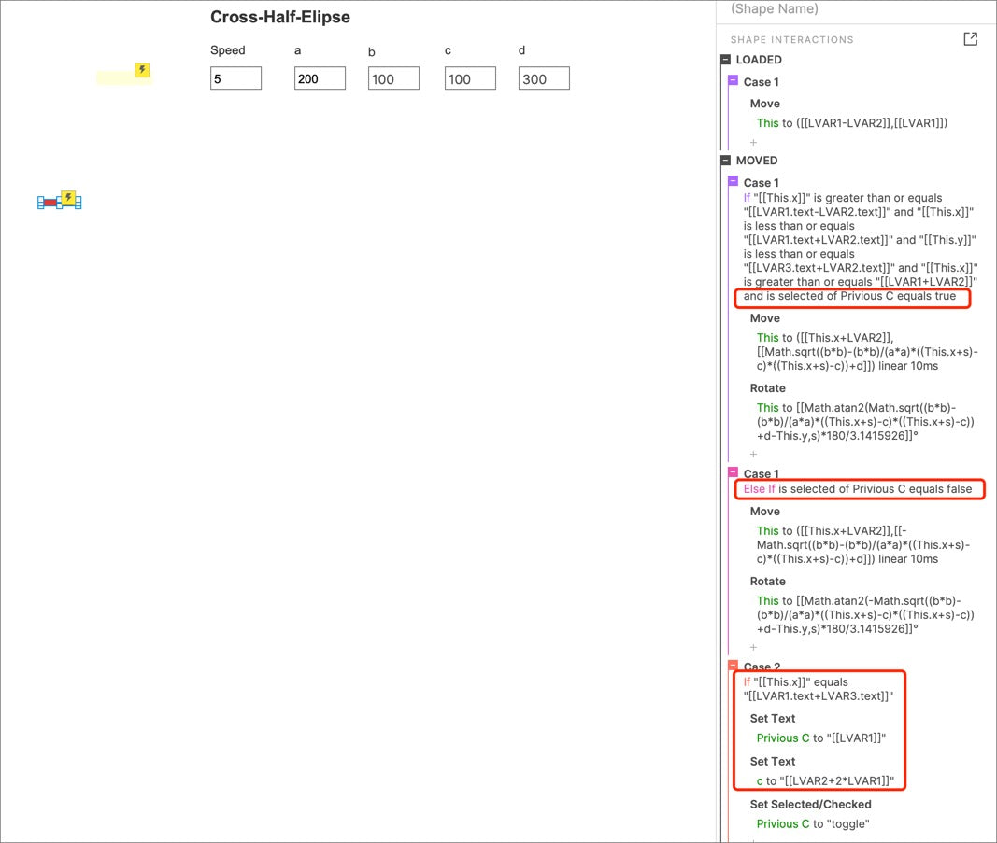Collapse the Case 2 block
This screenshot has height=843, width=997.
[x=734, y=666]
